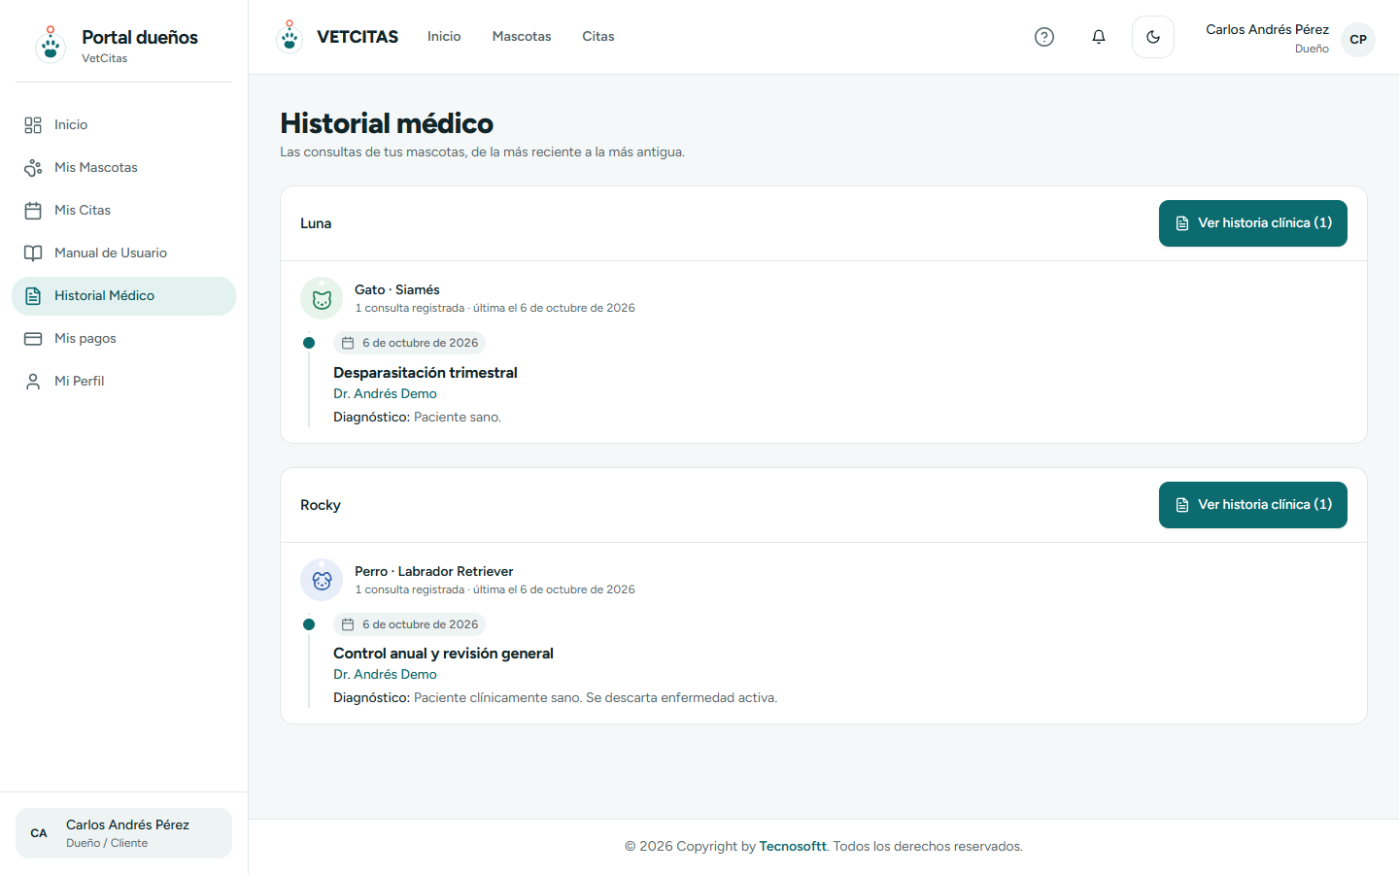The image size is (1399, 874).
Task: Follow the Tecnosoftt footer link
Action: (793, 847)
